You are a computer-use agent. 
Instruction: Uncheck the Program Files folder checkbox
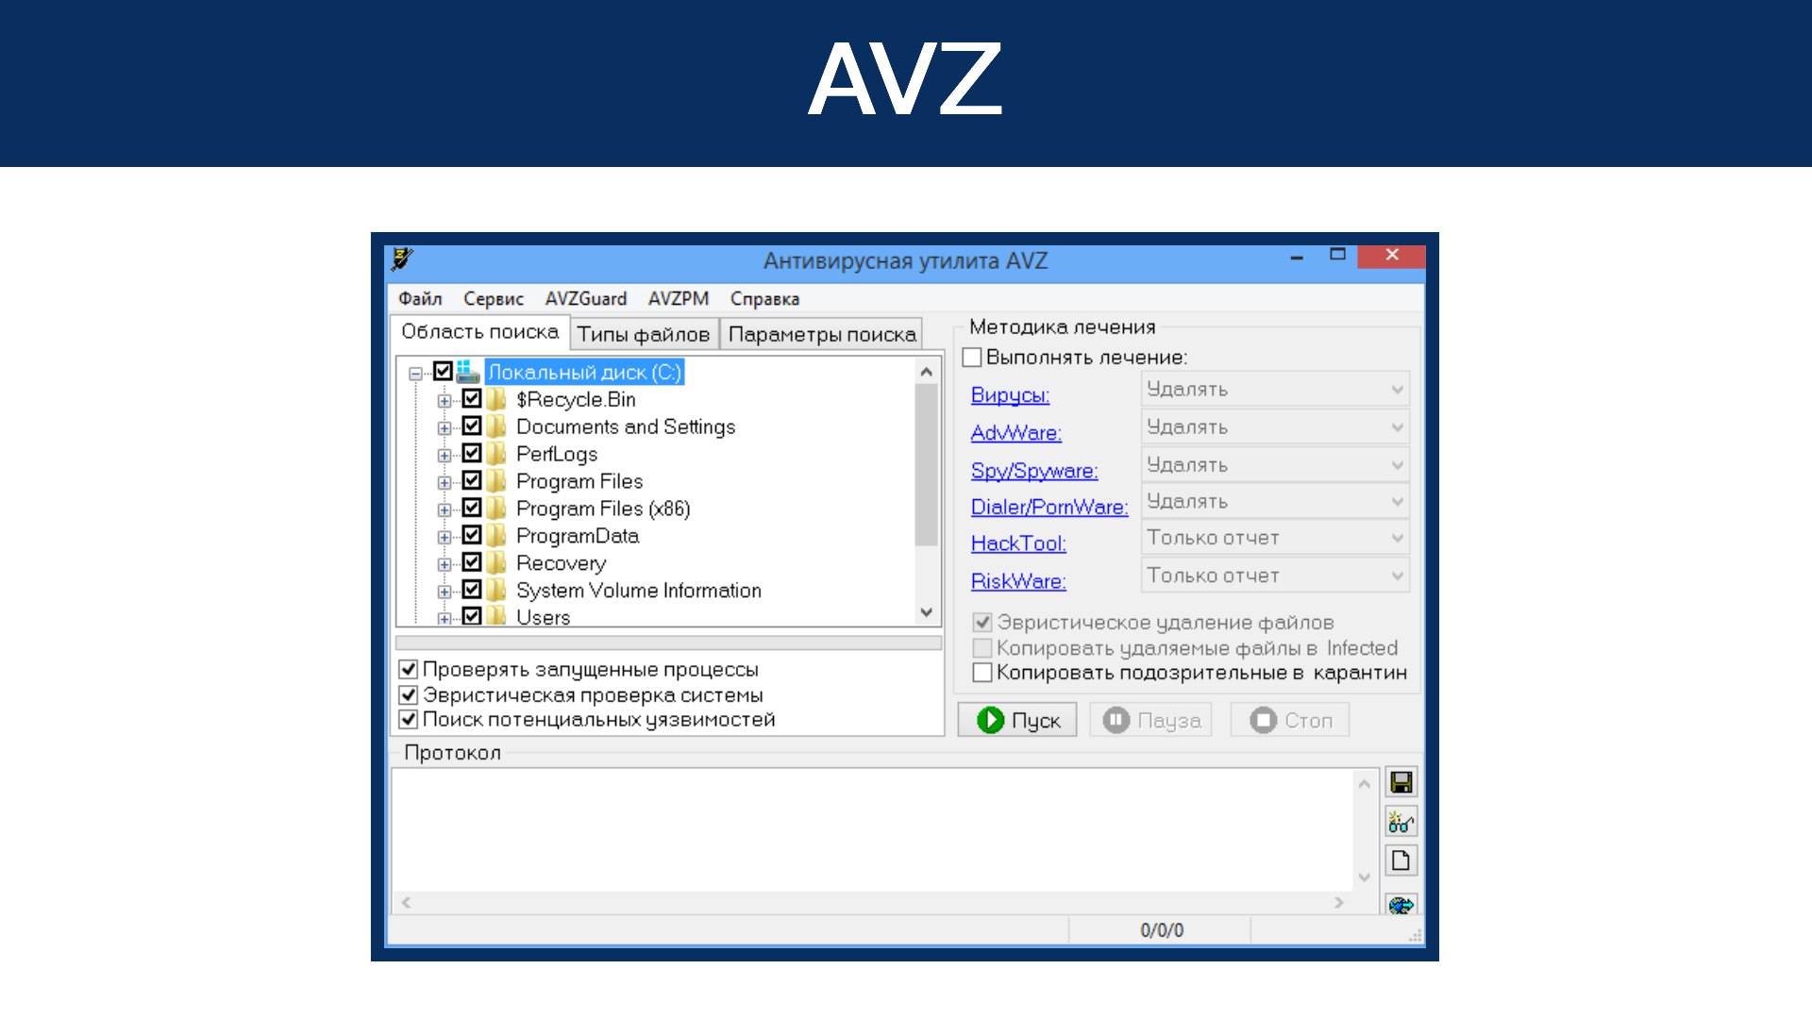click(x=472, y=480)
